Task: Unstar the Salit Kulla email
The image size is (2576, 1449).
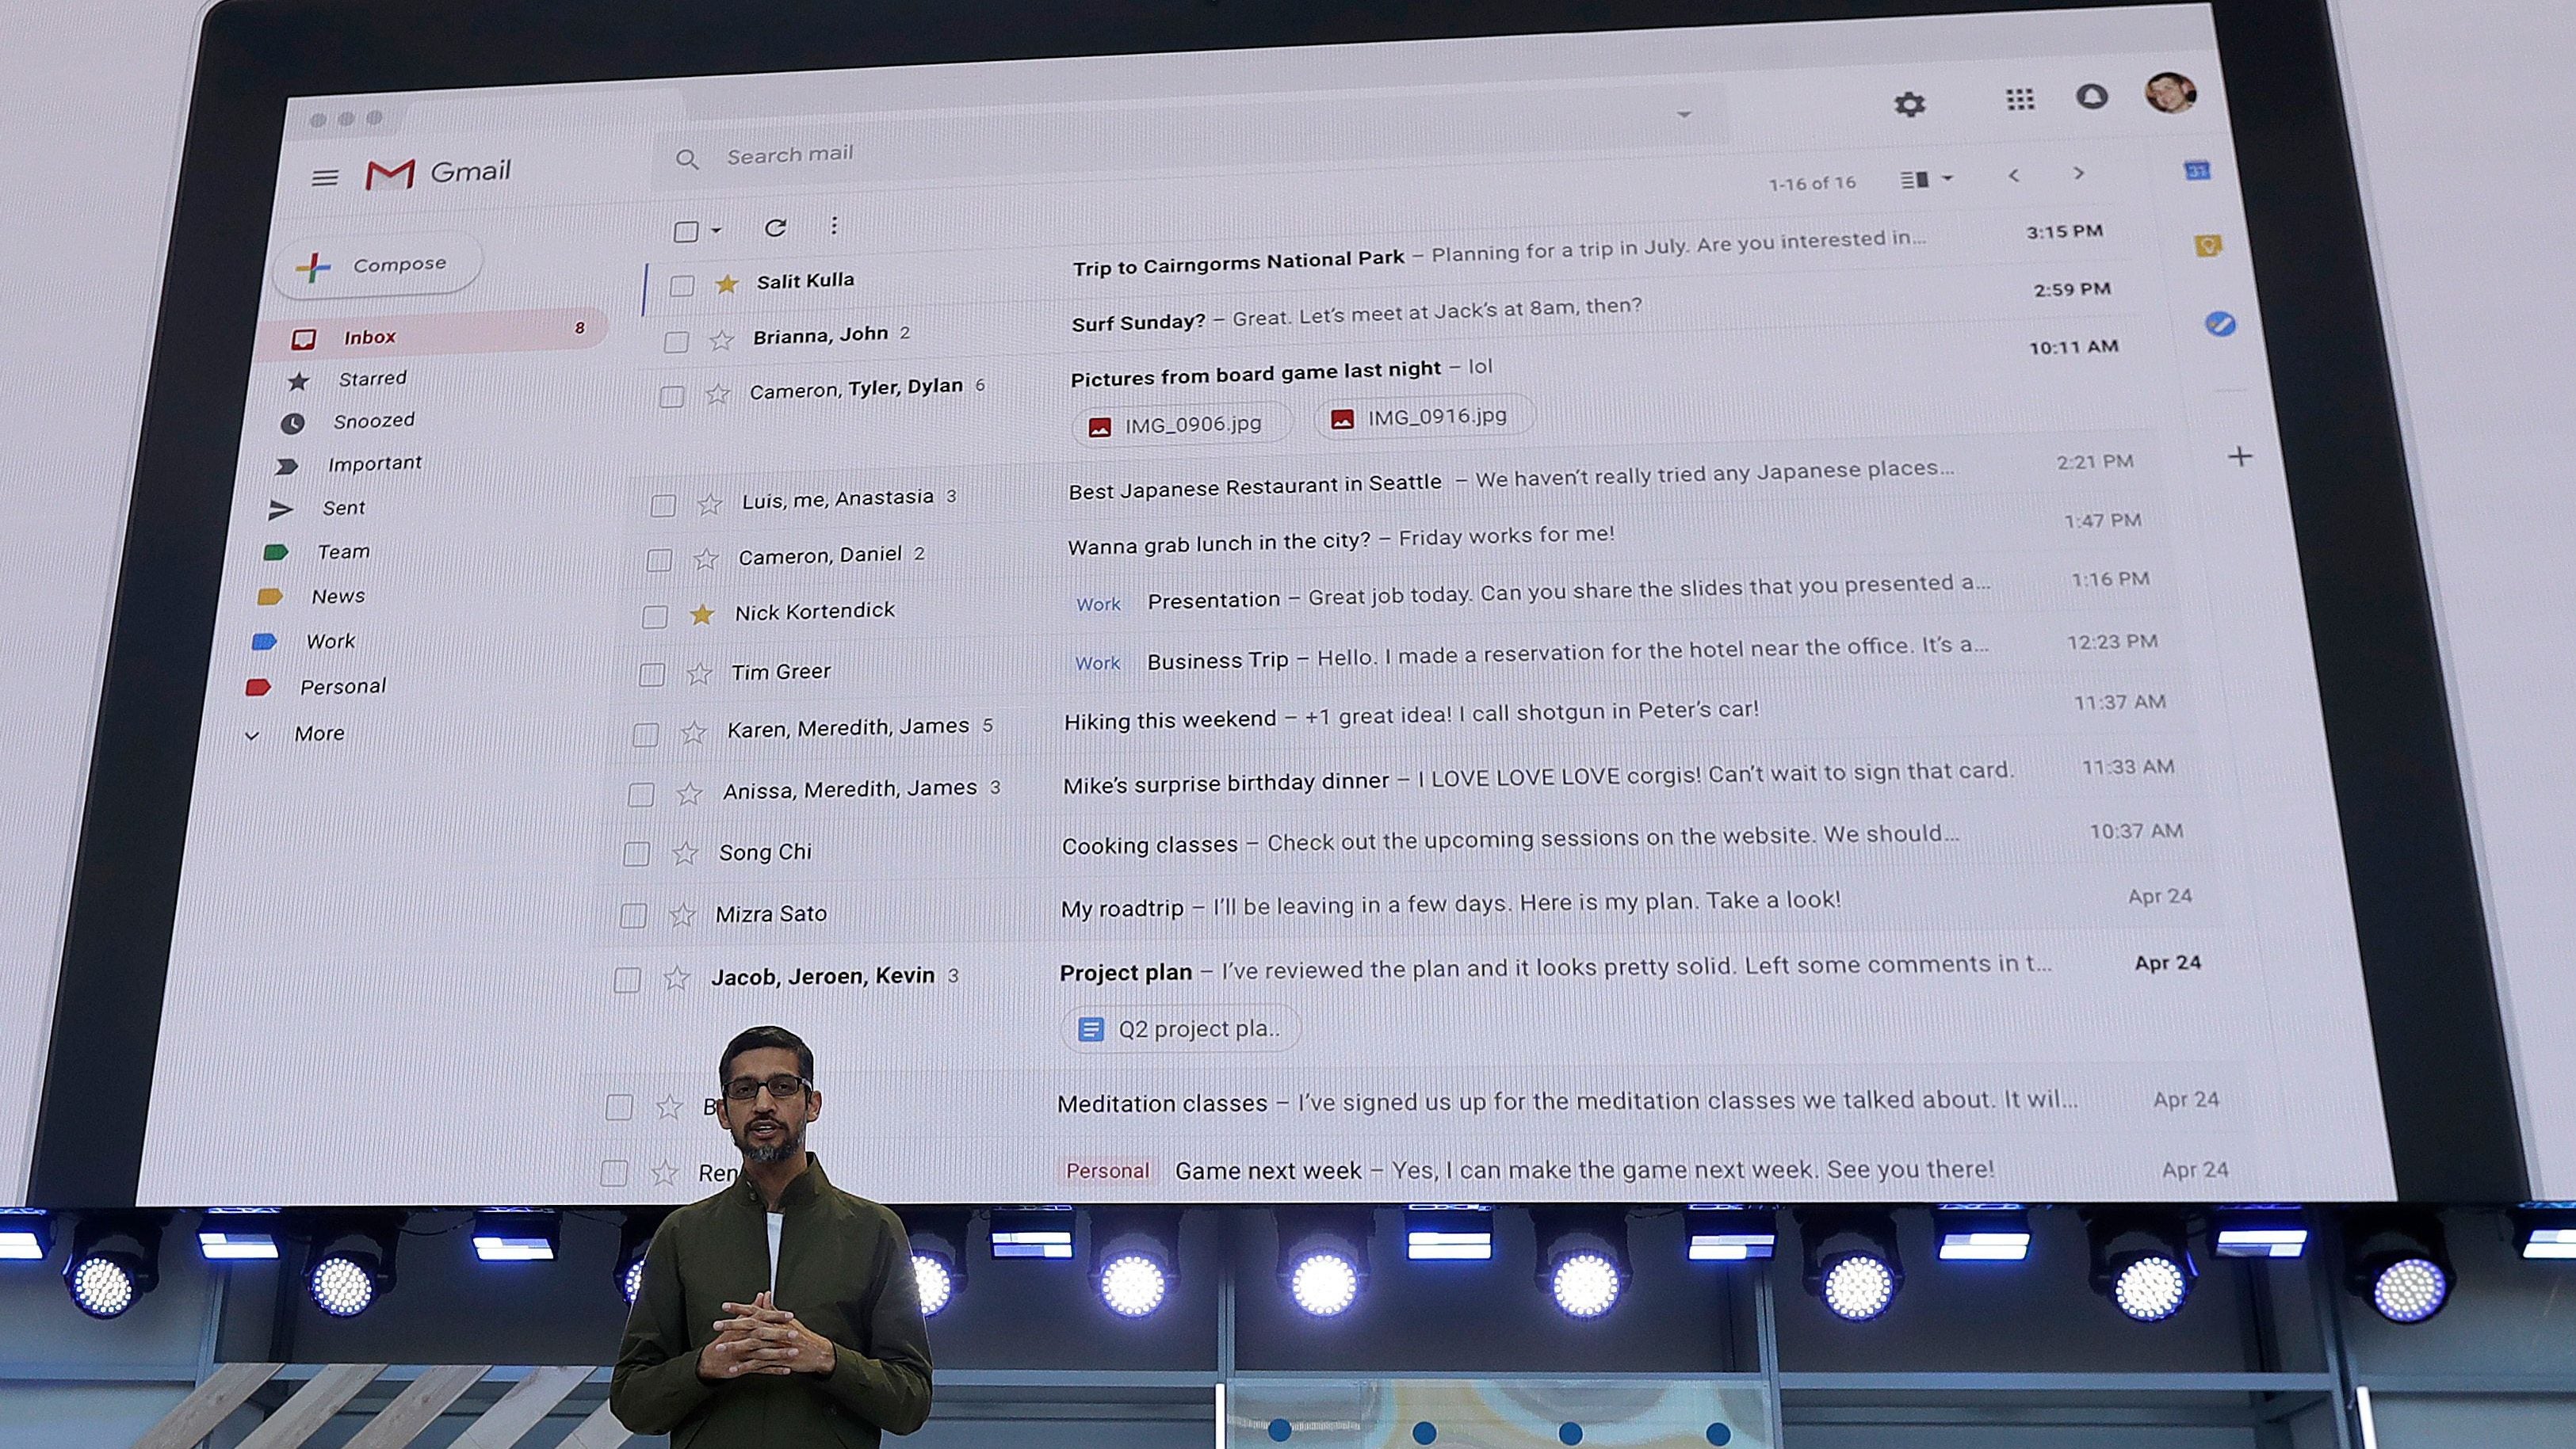Action: pyautogui.click(x=727, y=284)
